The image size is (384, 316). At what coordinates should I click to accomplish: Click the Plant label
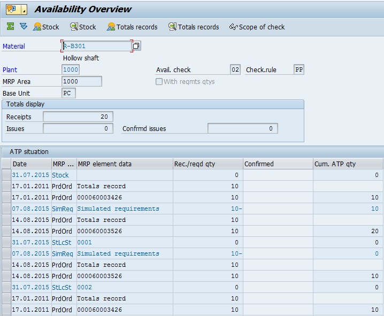tap(10, 70)
